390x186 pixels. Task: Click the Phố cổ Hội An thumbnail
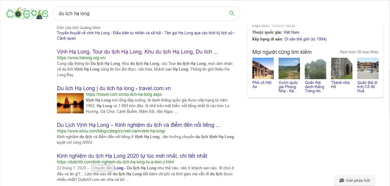tap(263, 68)
